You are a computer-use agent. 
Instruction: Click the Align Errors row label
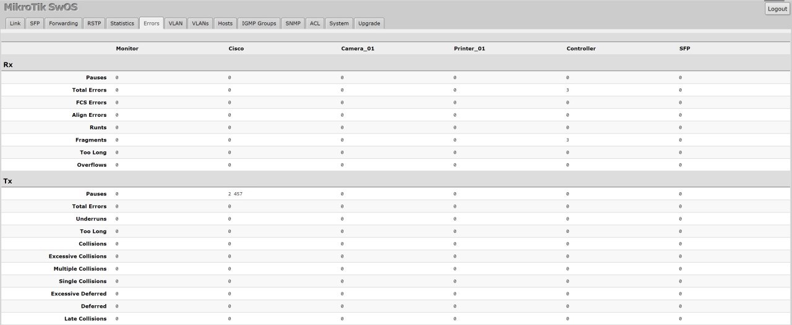point(89,115)
